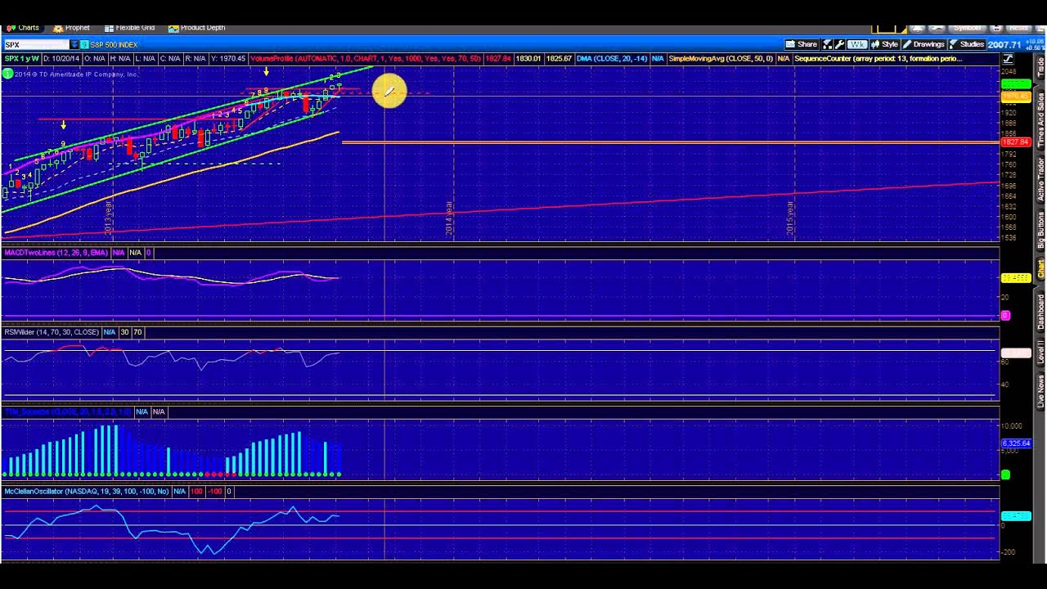Open the Charts tab
This screenshot has height=589, width=1047.
click(x=23, y=28)
